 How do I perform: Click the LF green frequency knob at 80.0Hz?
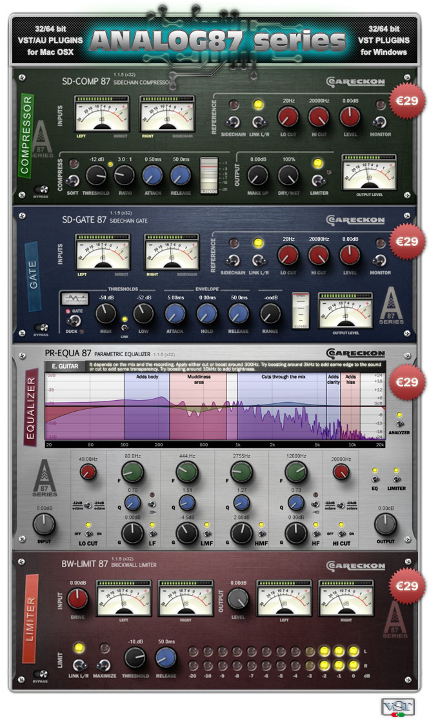click(x=133, y=472)
